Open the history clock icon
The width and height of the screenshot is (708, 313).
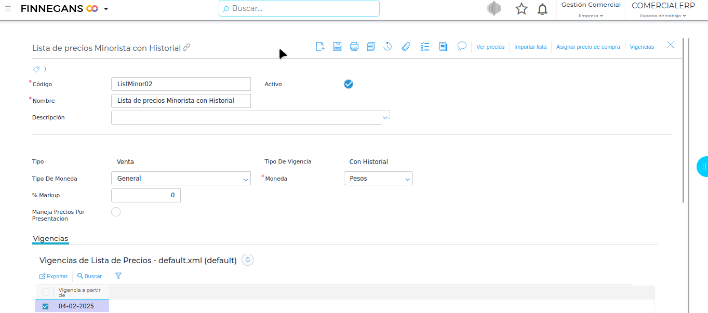388,47
